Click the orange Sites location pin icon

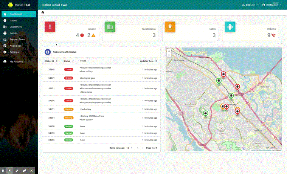(x=170, y=27)
